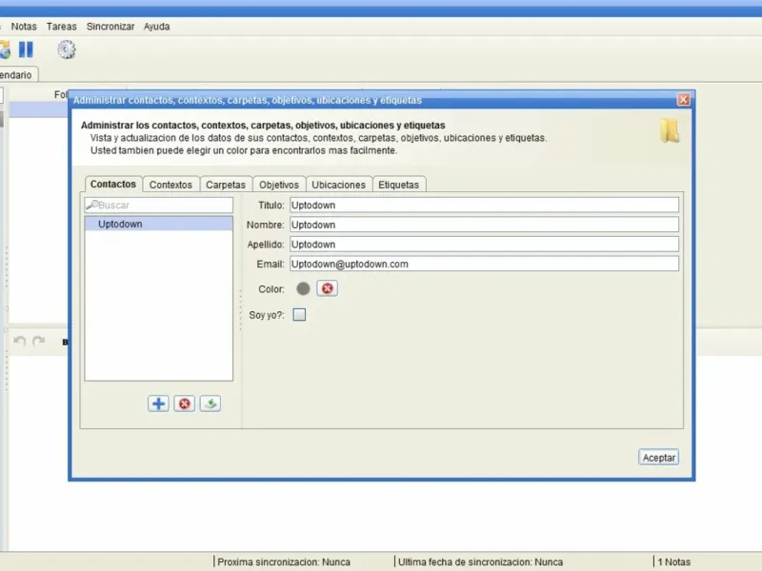The width and height of the screenshot is (762, 571).
Task: Close the Administrar contactos dialog
Action: tap(683, 100)
